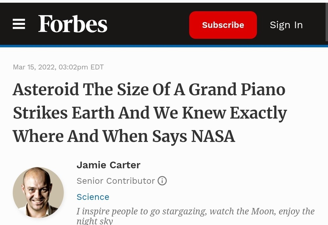Open author Jamie Carter's name link
The image size is (328, 225).
click(x=108, y=165)
